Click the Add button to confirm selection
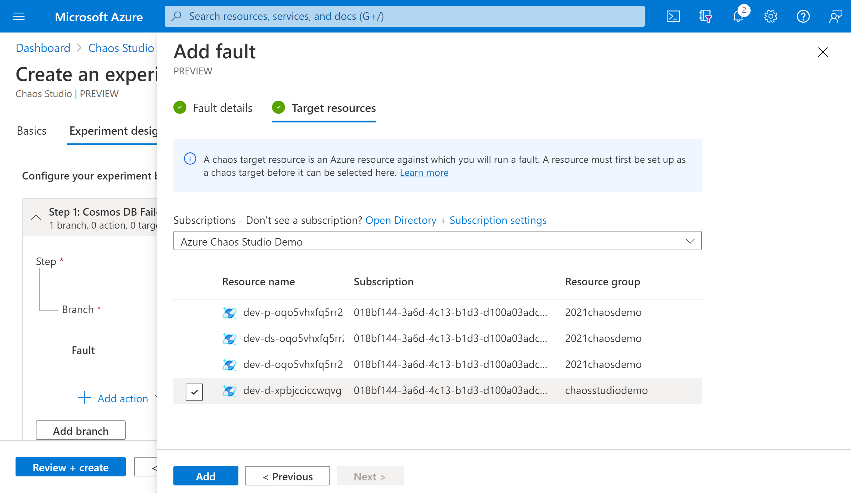The image size is (851, 493). (x=206, y=475)
